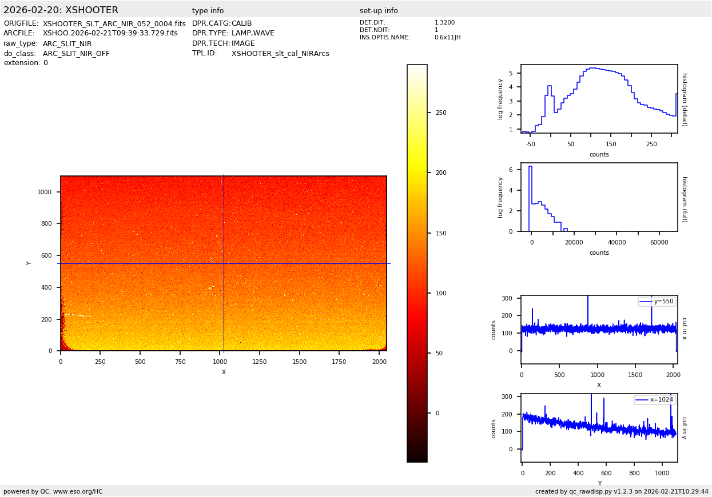Click the 'type info' header
This screenshot has width=712, height=497.
[208, 11]
